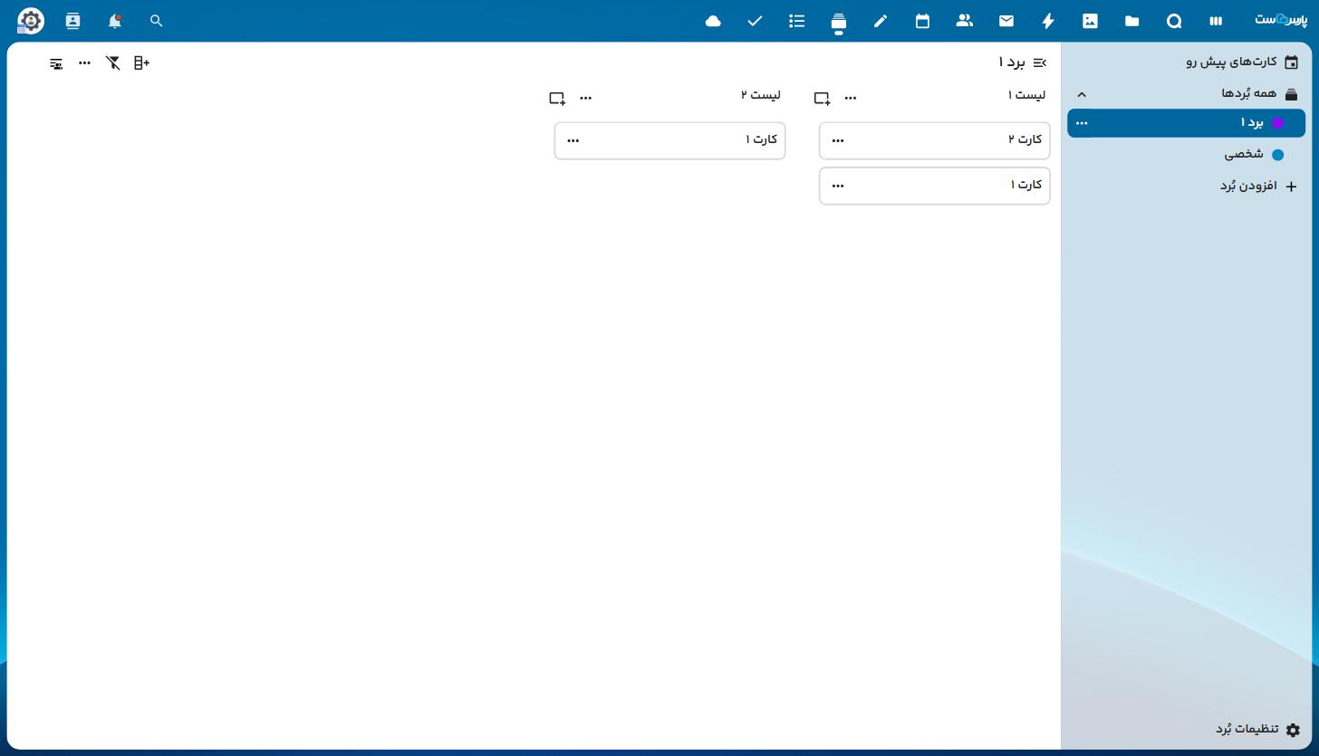Open کارت ۱ actions menu in لیست ۱
This screenshot has height=756, width=1319.
838,186
